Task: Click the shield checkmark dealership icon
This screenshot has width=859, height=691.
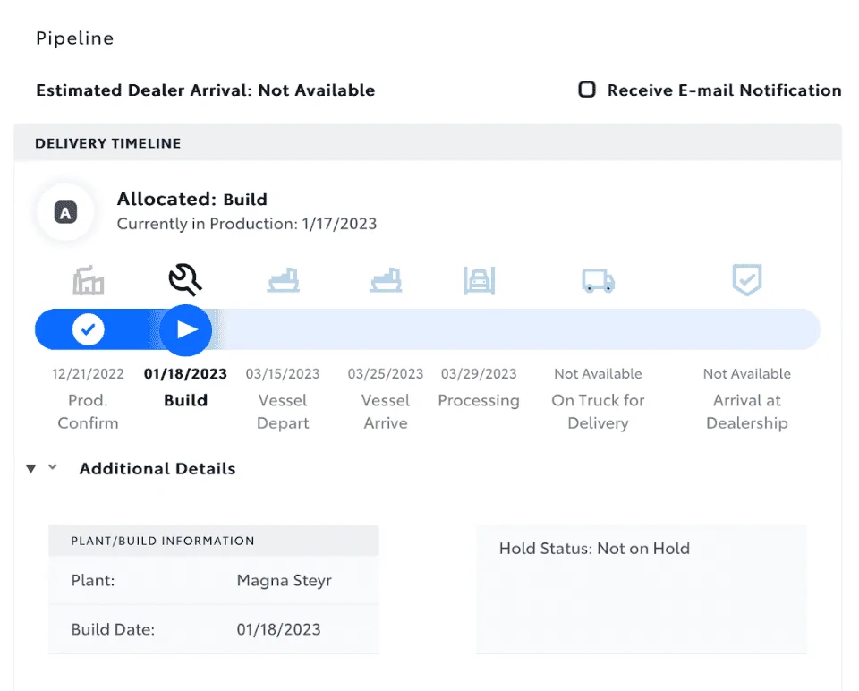Action: tap(747, 279)
